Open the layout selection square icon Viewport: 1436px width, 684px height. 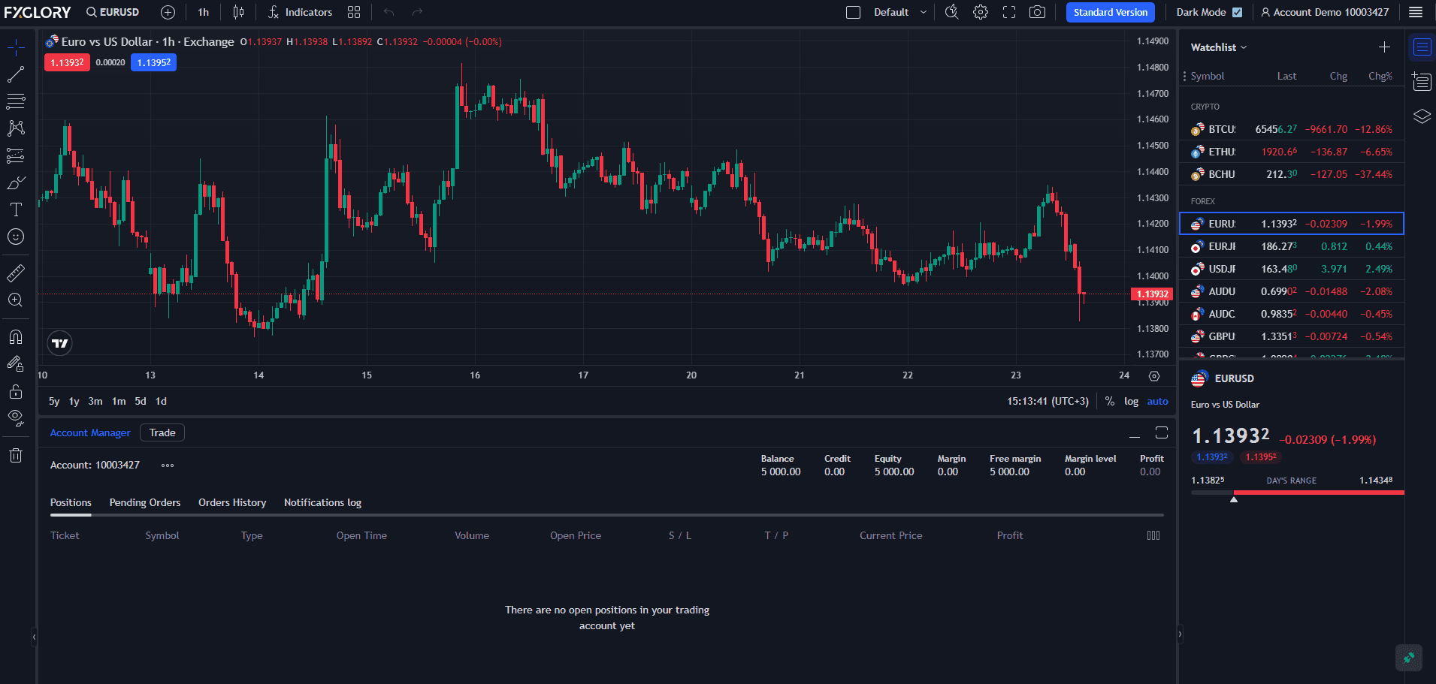pyautogui.click(x=853, y=12)
